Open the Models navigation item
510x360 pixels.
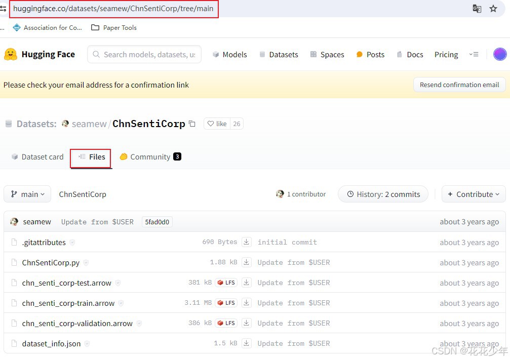[229, 54]
